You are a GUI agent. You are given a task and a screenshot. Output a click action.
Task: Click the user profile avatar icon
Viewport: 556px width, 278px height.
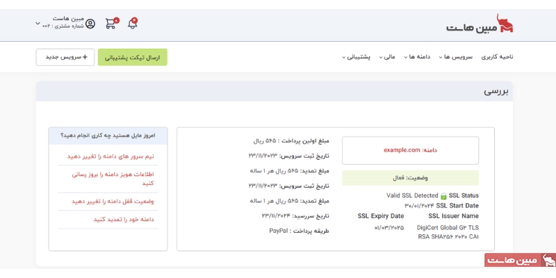point(90,24)
